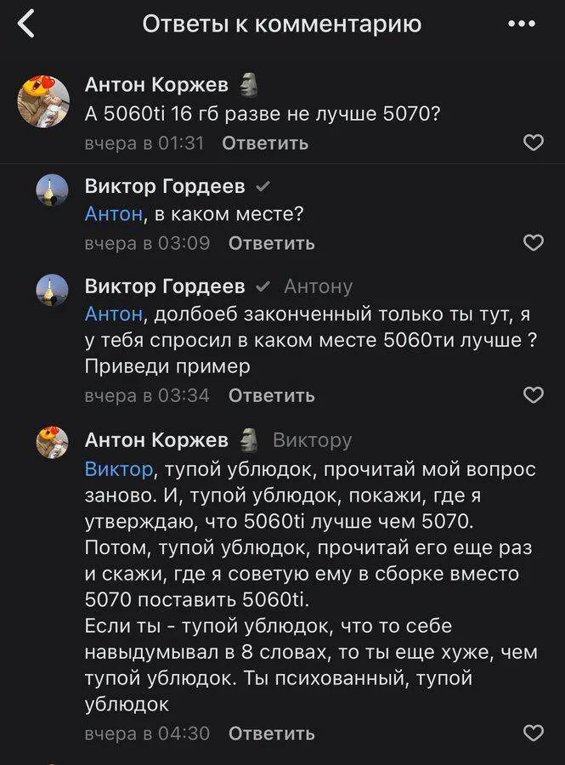Tap the back arrow icon
The width and height of the screenshot is (565, 765).
[x=26, y=24]
